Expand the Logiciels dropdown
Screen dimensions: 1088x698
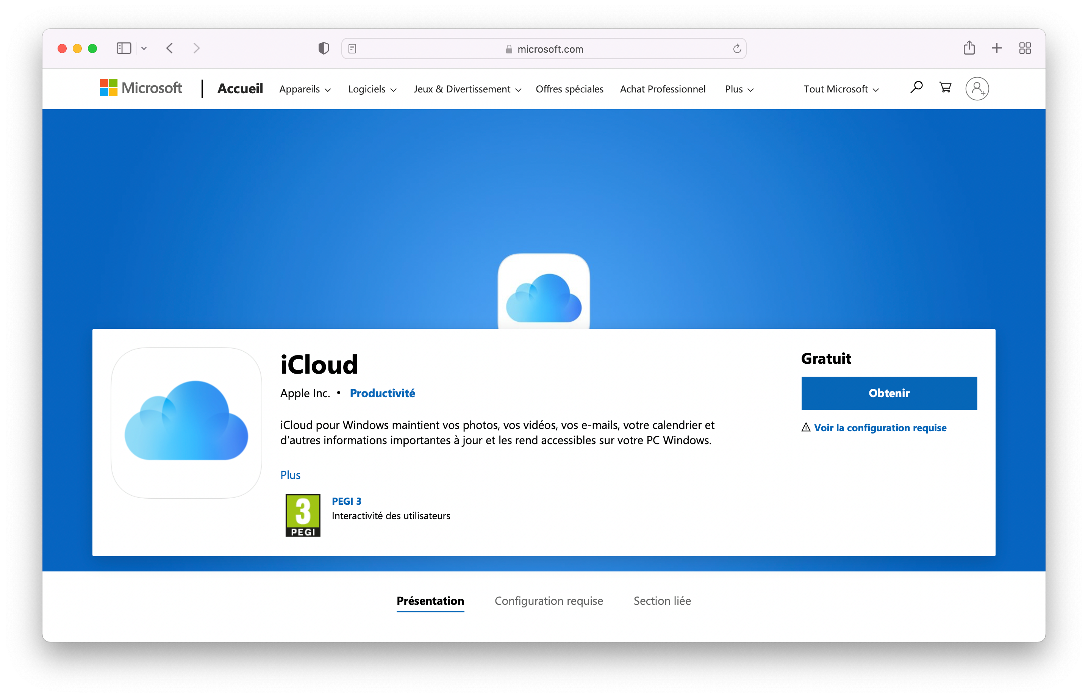[372, 89]
